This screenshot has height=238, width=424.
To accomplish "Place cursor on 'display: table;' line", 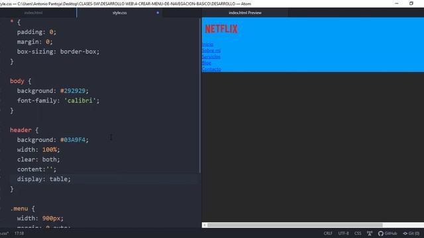I will [x=44, y=179].
